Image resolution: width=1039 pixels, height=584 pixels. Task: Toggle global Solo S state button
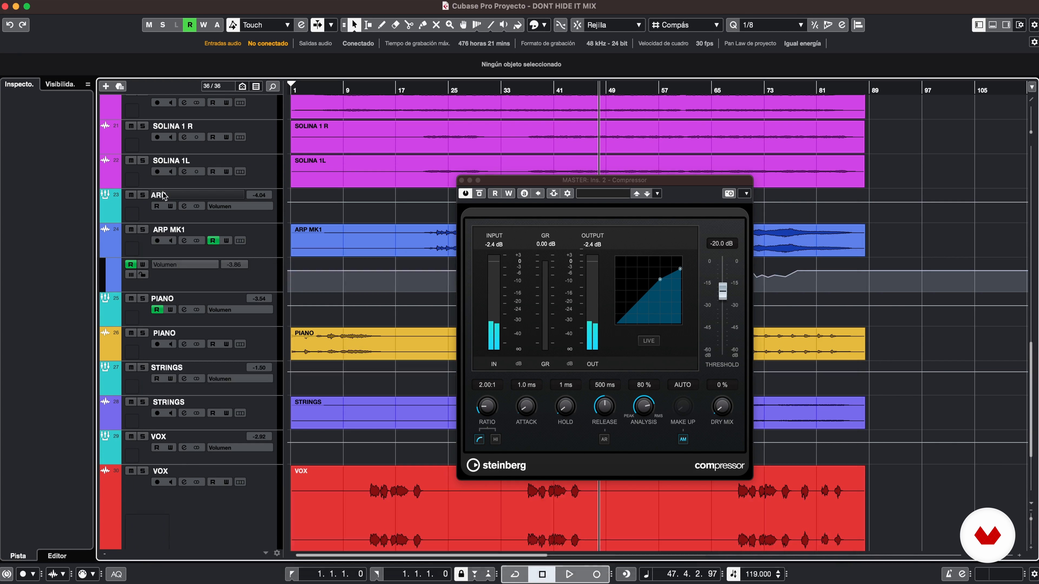pyautogui.click(x=163, y=25)
